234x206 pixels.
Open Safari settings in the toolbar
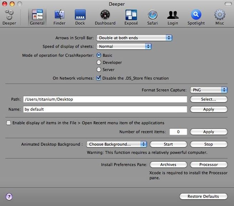pos(153,17)
